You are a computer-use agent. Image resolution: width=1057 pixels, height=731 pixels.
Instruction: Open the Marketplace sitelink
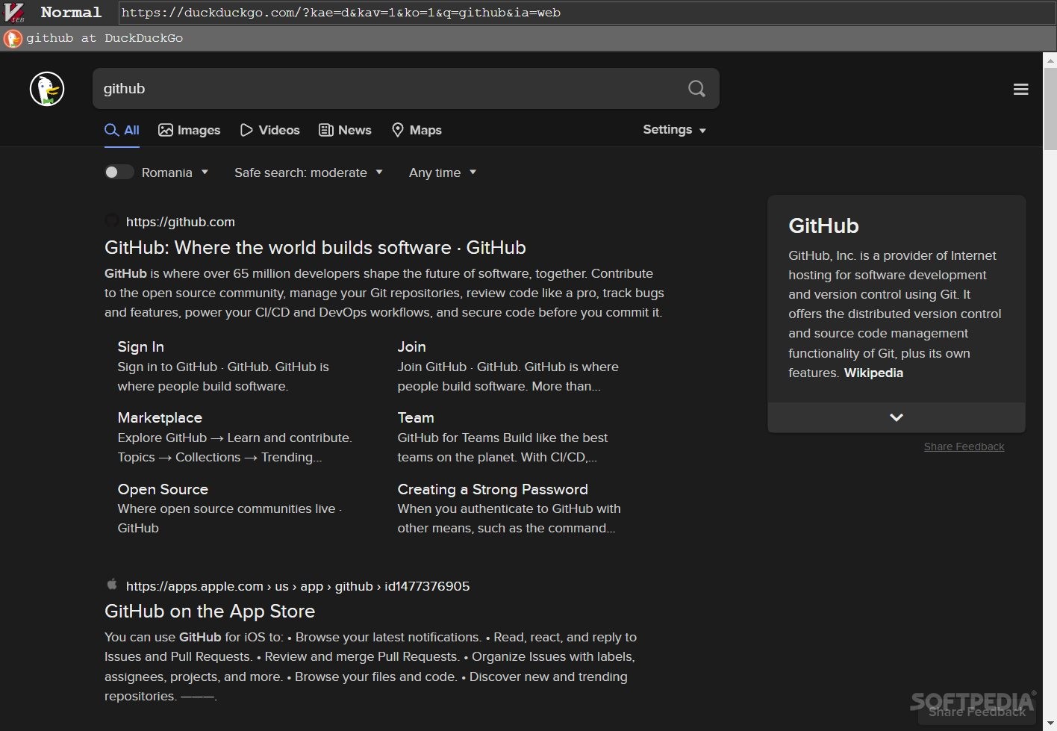coord(160,417)
